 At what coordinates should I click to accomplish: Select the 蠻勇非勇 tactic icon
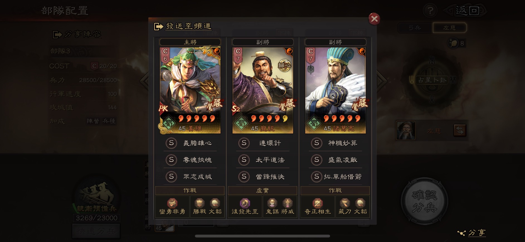[172, 203]
